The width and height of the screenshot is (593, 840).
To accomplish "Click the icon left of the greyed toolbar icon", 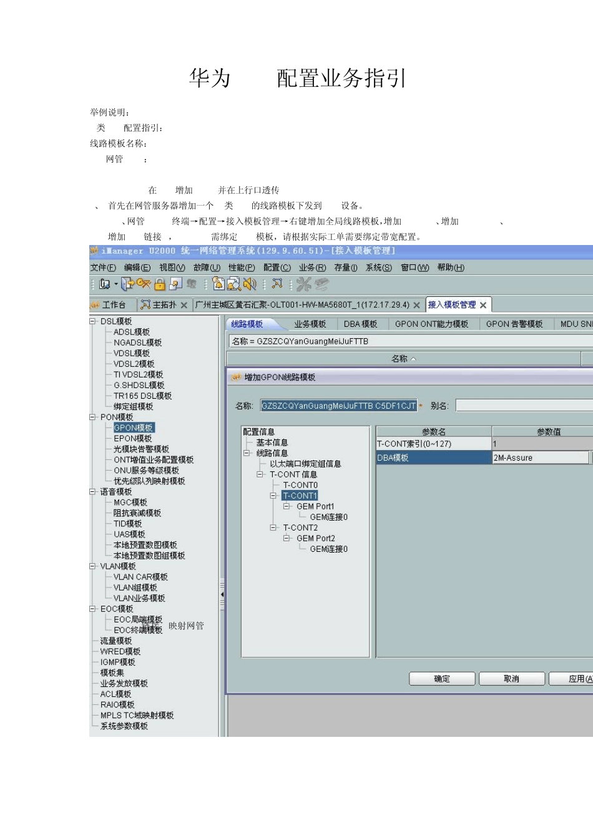I will (x=175, y=284).
